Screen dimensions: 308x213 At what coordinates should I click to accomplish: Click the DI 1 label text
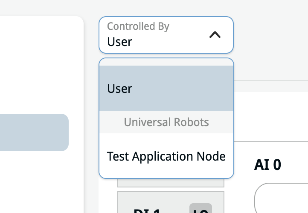click(145, 210)
